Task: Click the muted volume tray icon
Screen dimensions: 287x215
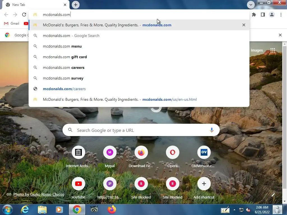Action: click(248, 210)
